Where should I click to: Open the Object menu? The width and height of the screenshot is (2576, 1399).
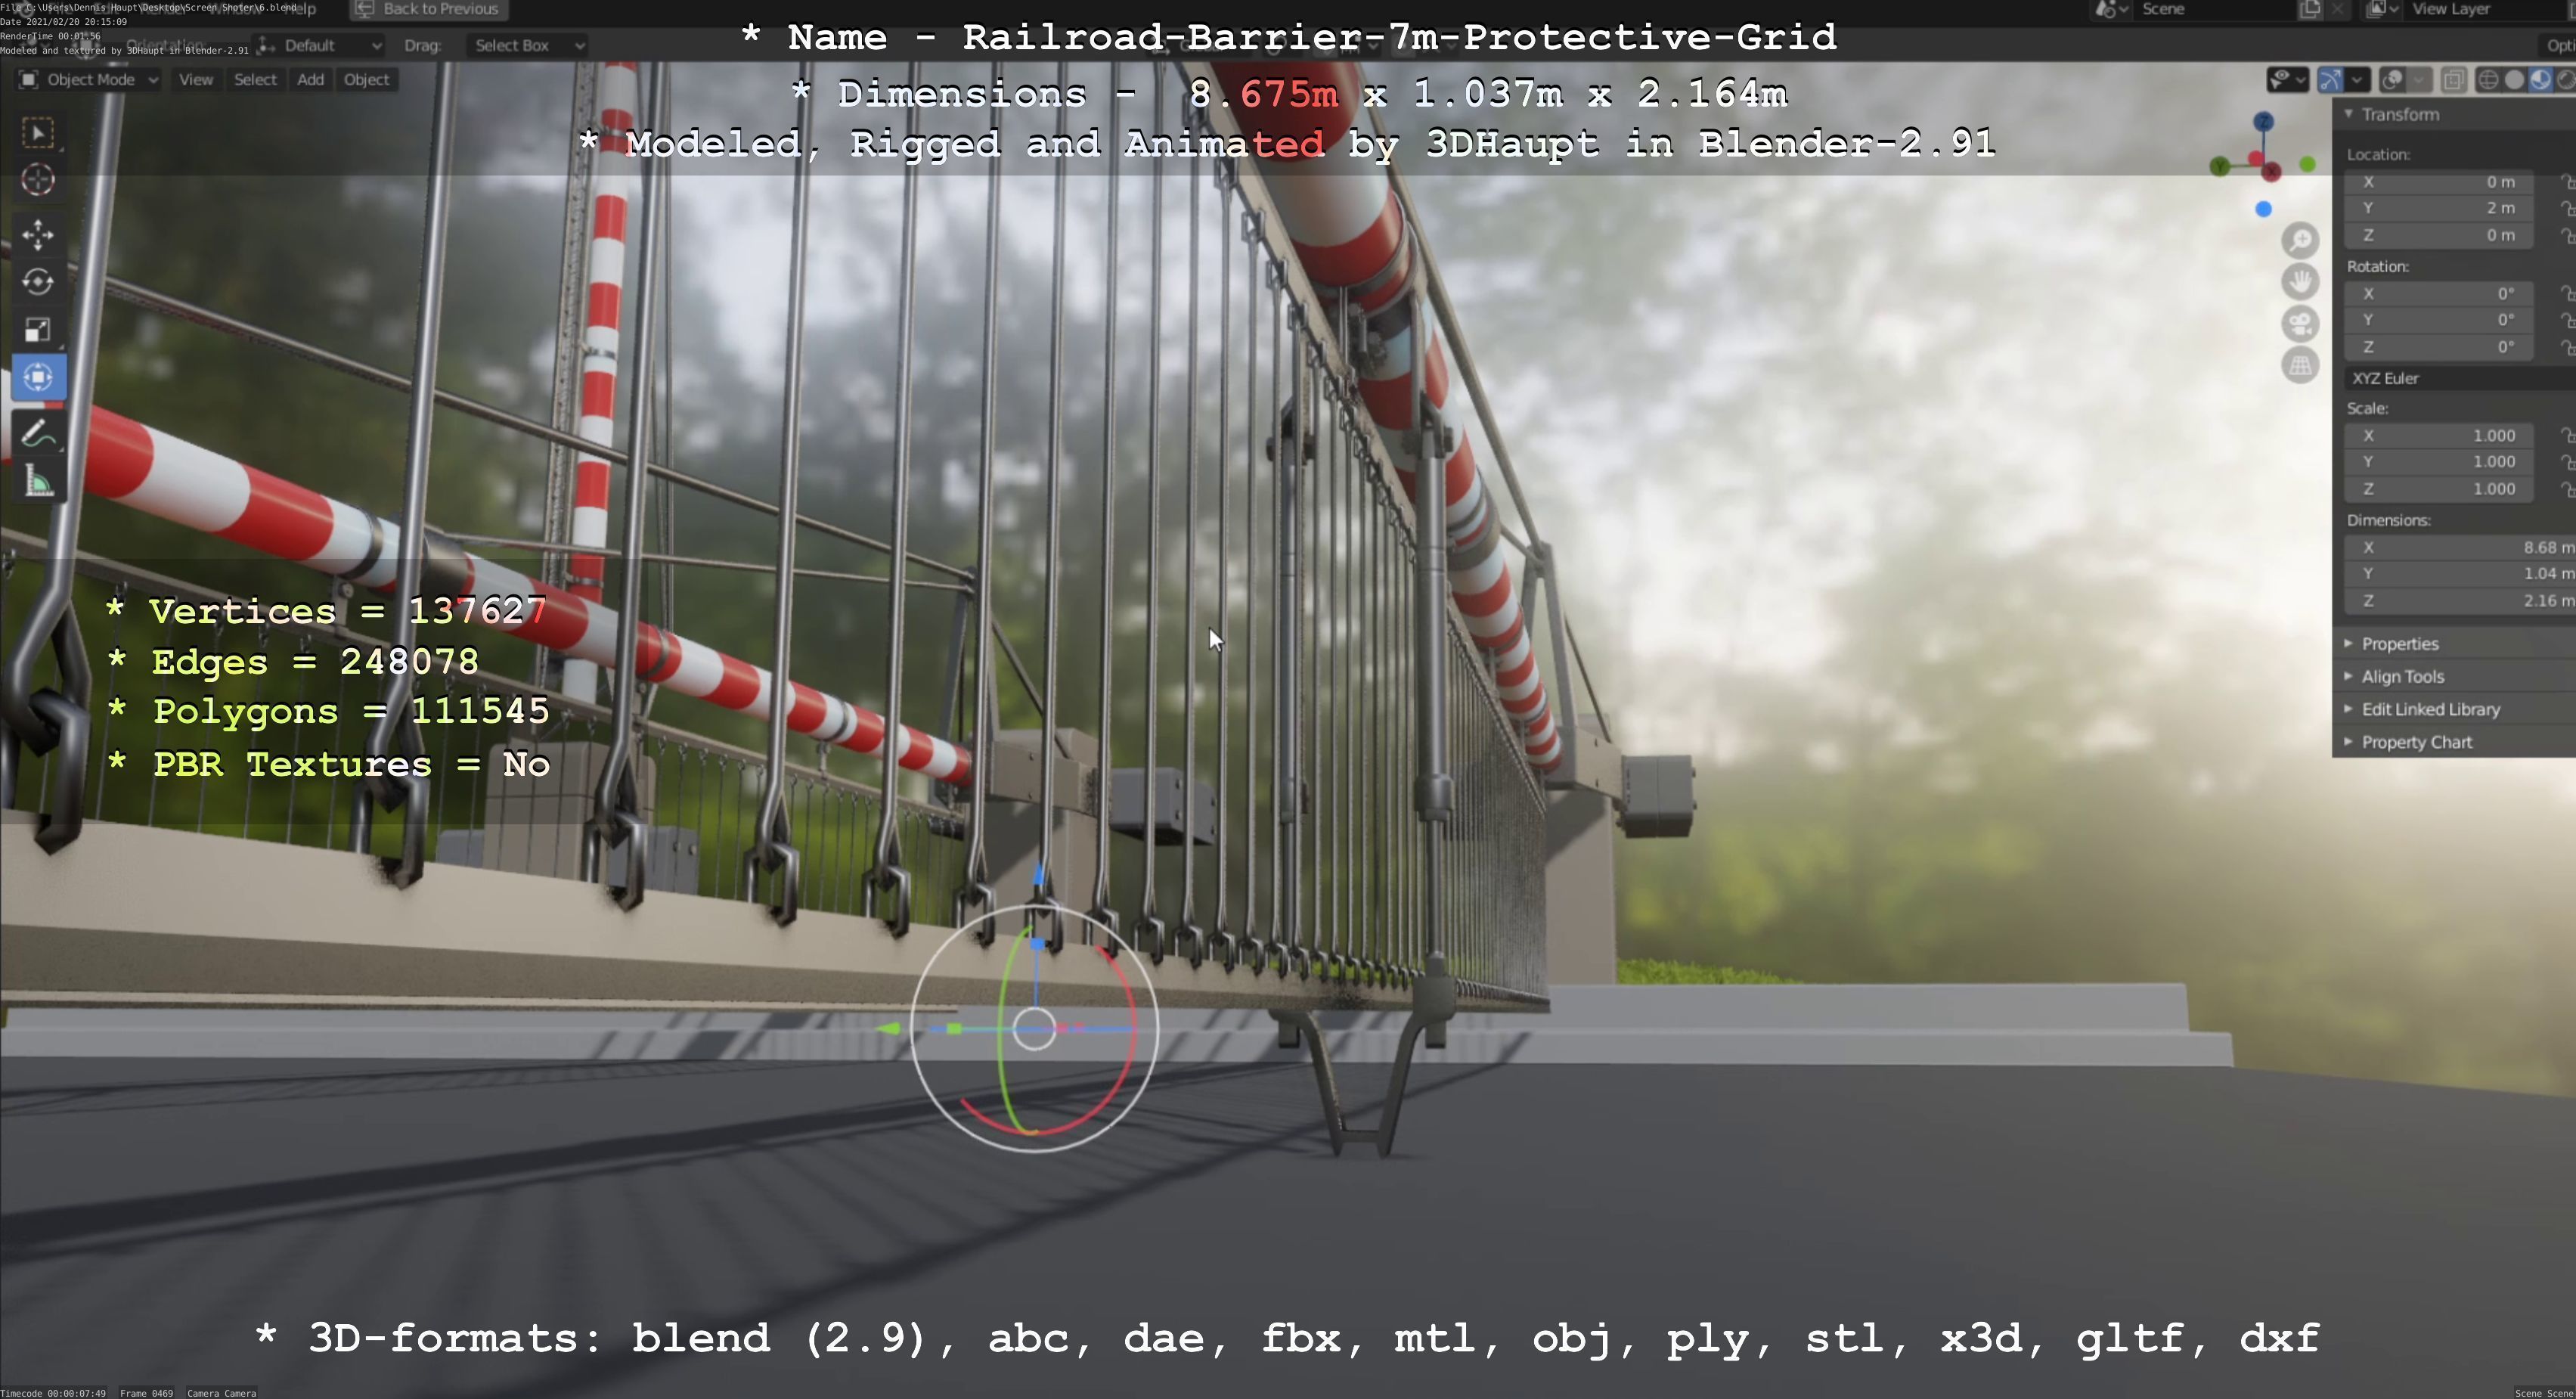click(366, 79)
